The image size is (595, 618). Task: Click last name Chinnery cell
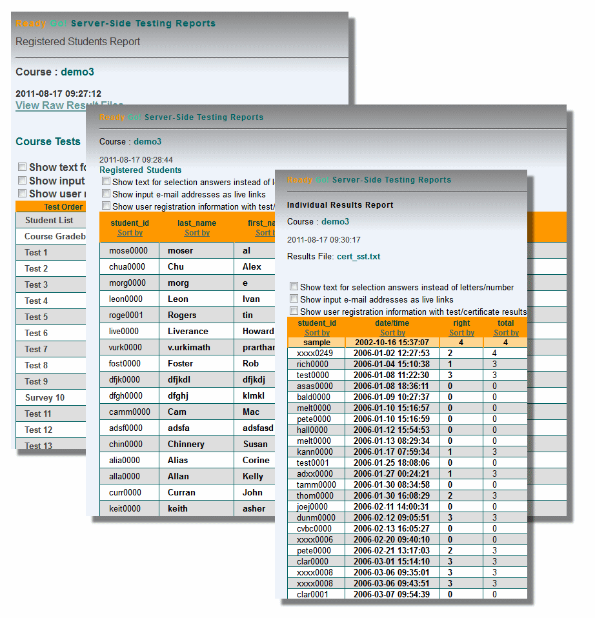186,444
